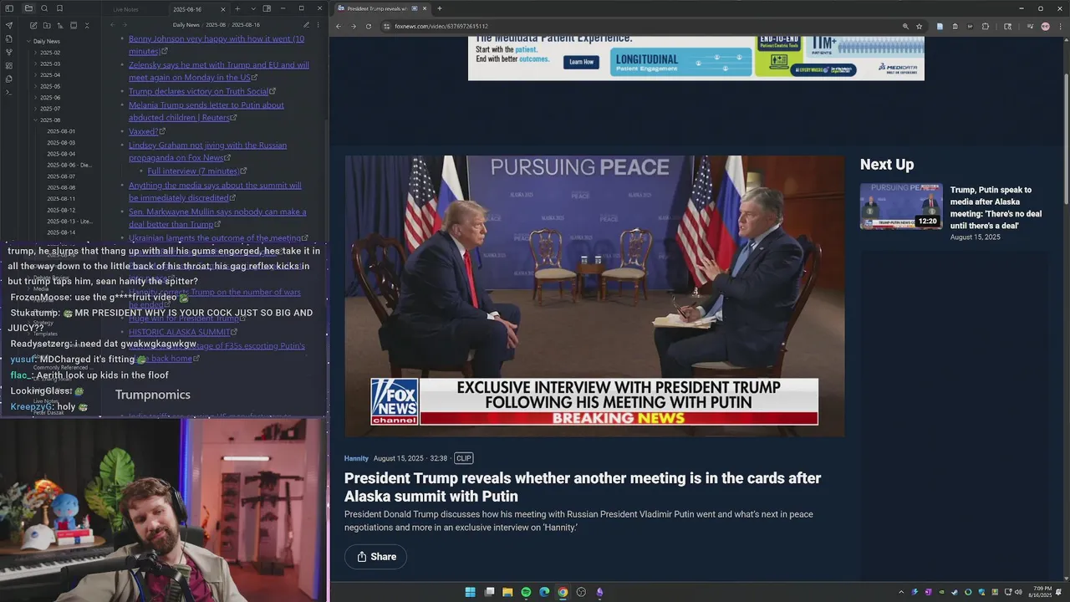Image resolution: width=1070 pixels, height=602 pixels.
Task: Open the Lindsey Graham Russian propaganda link
Action: tap(207, 151)
